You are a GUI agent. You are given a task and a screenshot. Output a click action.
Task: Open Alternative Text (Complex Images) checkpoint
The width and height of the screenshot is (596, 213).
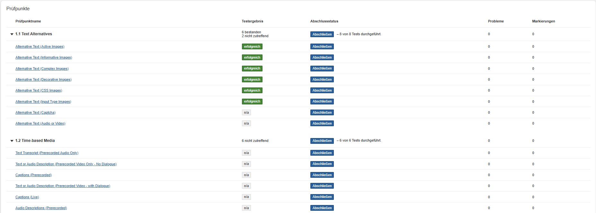point(42,69)
